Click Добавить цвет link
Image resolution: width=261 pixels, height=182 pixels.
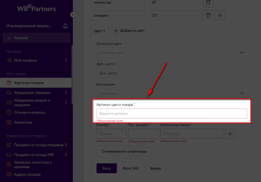coord(129,30)
